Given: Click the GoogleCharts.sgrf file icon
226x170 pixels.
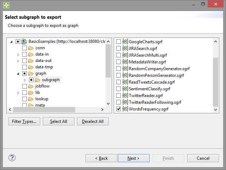Looking at the screenshot, I should [125, 41].
